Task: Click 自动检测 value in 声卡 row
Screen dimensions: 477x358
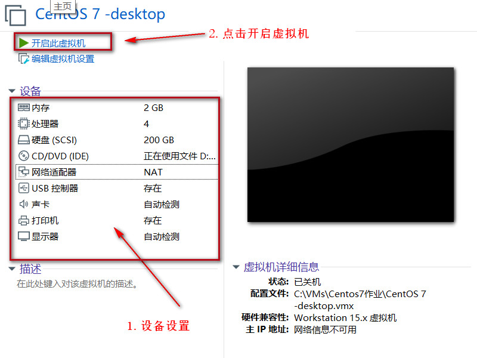Action: 162,204
